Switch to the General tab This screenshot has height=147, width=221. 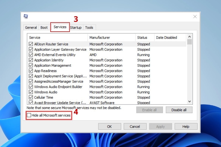31,27
